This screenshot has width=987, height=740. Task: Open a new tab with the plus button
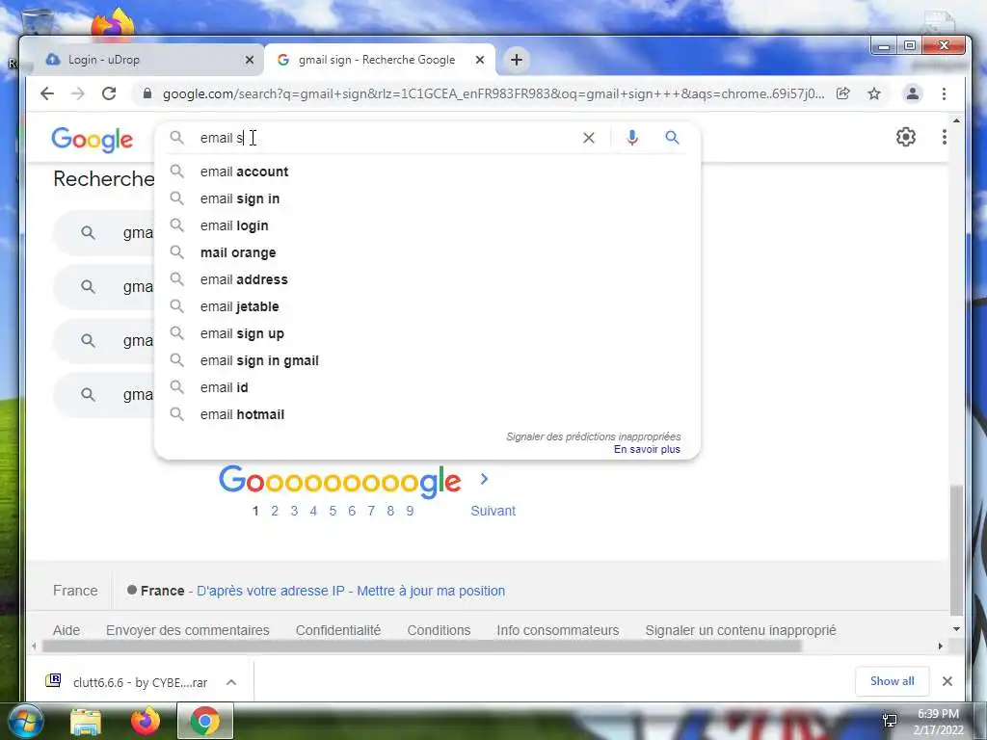tap(517, 60)
